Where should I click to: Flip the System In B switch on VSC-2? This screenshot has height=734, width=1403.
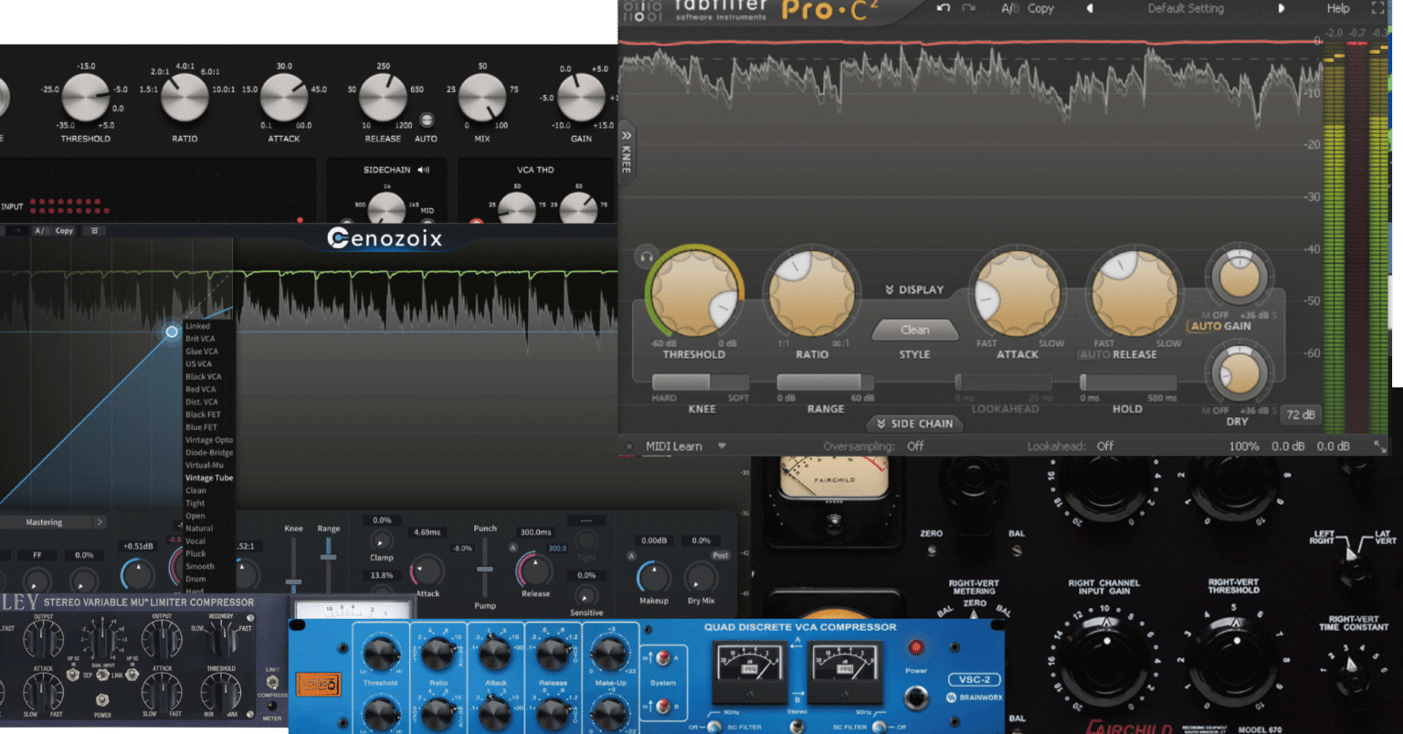(x=664, y=706)
